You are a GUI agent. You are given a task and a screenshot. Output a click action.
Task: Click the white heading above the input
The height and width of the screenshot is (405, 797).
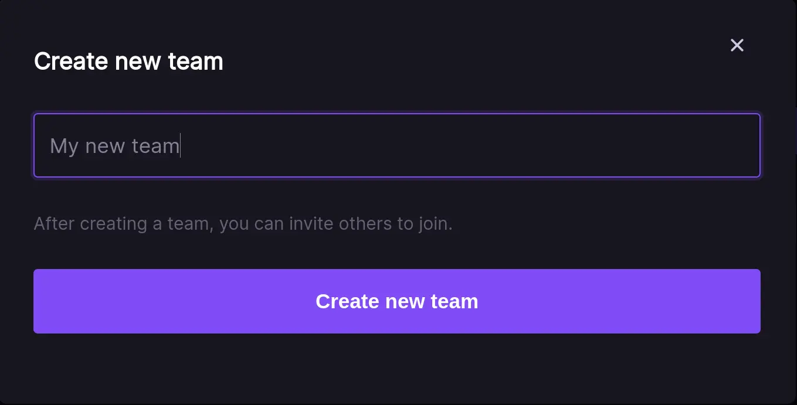[x=128, y=62]
